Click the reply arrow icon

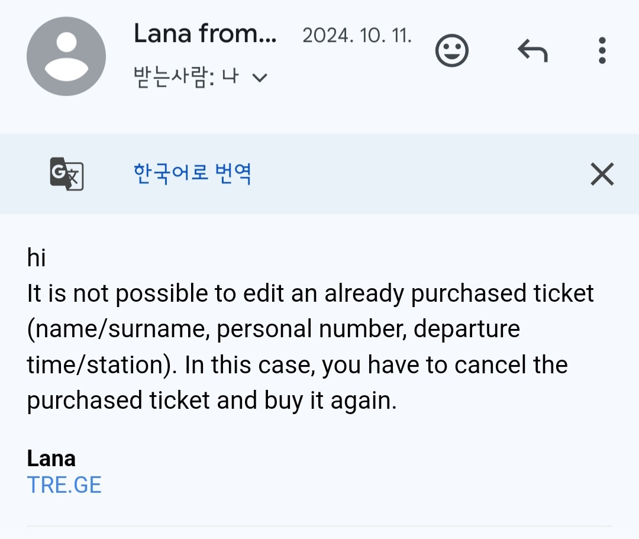(532, 50)
